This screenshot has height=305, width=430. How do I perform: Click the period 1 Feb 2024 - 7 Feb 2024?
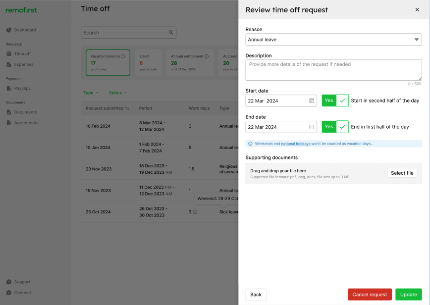(152, 148)
